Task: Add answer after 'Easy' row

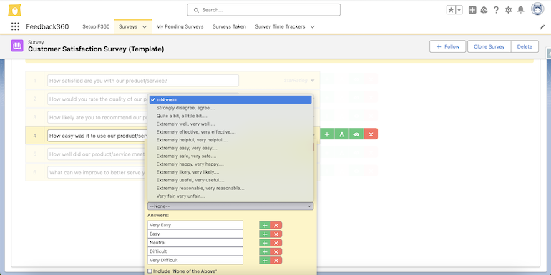Action: point(265,234)
